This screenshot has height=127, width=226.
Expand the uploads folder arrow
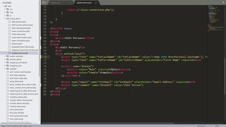tap(5, 69)
